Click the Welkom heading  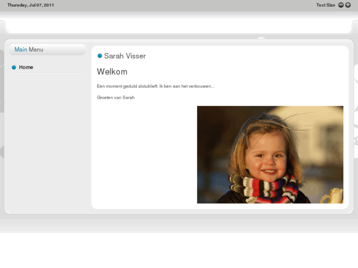pyautogui.click(x=112, y=72)
